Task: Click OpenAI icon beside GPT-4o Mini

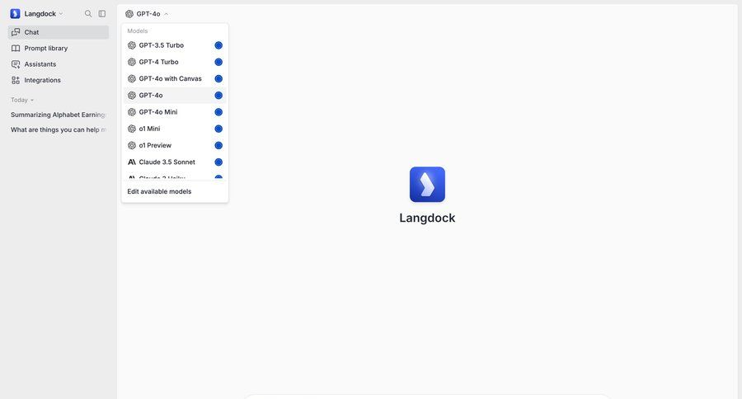Action: [x=132, y=112]
